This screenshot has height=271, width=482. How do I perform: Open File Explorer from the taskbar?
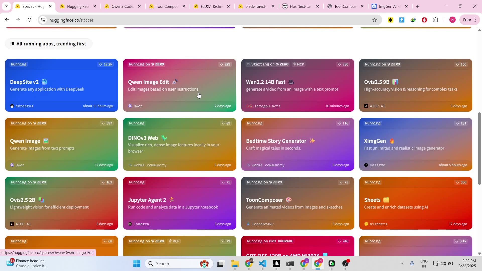point(235,263)
